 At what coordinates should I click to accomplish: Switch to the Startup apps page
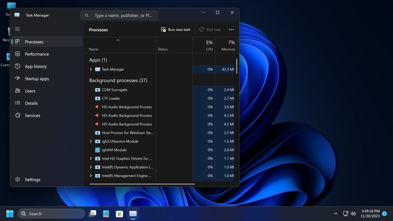click(x=47, y=79)
